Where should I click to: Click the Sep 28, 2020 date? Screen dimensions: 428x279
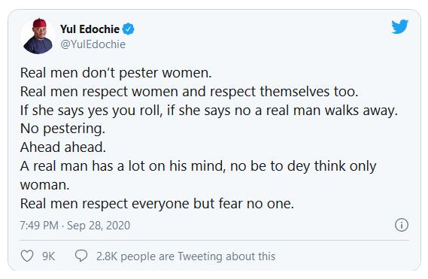pos(99,226)
